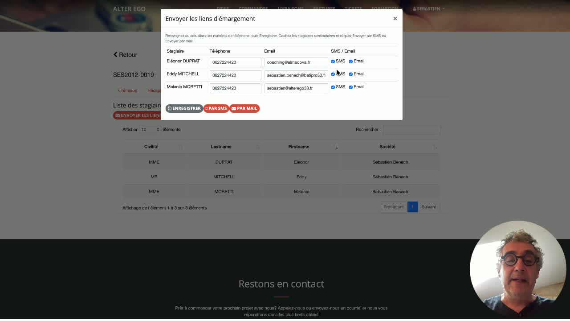
Task: Sort the table by Firstname column arrow
Action: click(337, 147)
